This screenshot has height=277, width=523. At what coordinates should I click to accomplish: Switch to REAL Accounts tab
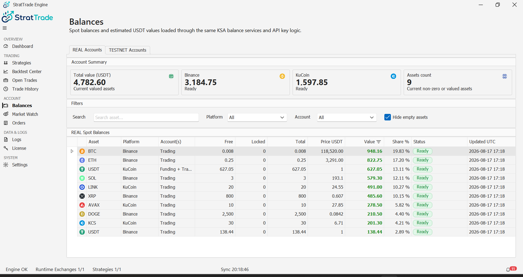pyautogui.click(x=87, y=50)
